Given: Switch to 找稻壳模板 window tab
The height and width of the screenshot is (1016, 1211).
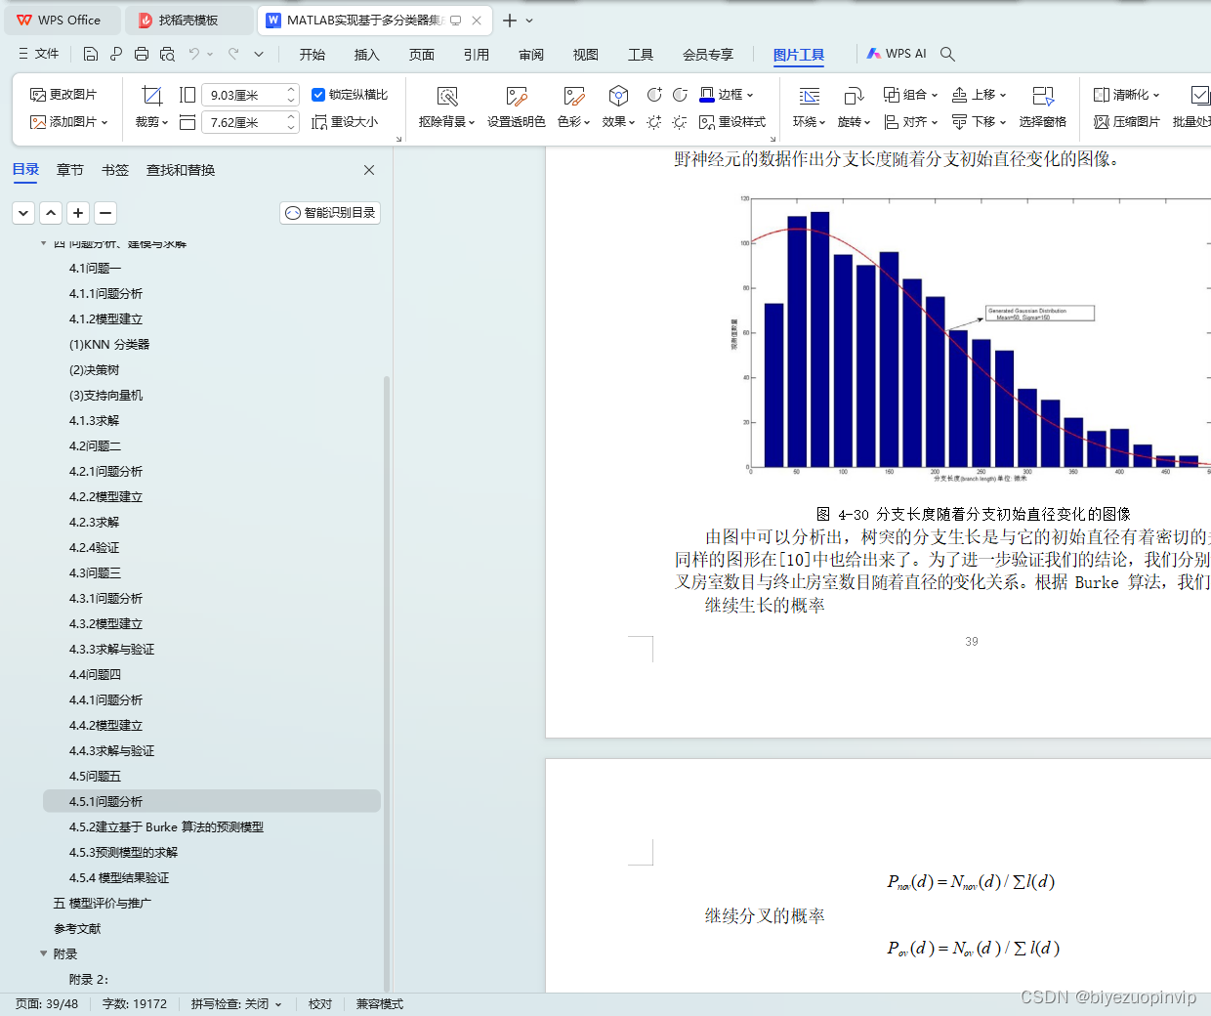Looking at the screenshot, I should coord(189,20).
